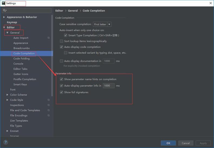Image resolution: width=214 pixels, height=148 pixels.
Task: Click General breadcrumb in header
Action: click(x=73, y=11)
